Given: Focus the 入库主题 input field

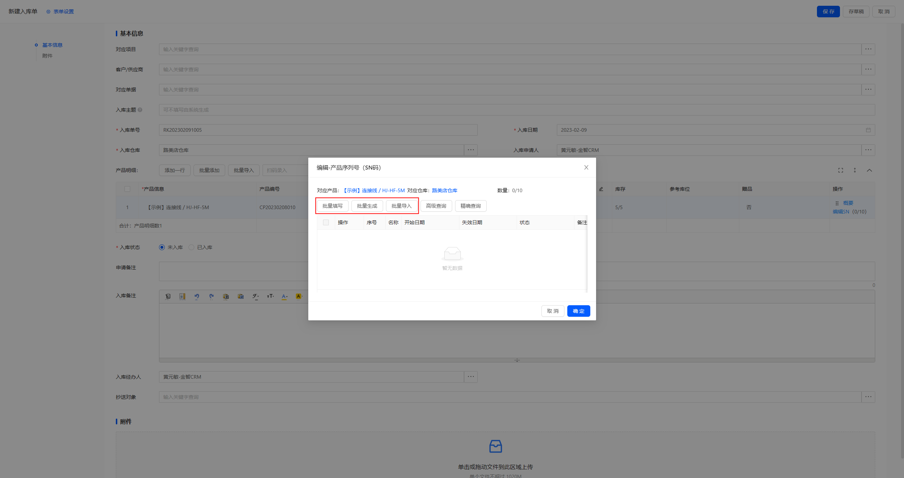Looking at the screenshot, I should pyautogui.click(x=517, y=110).
